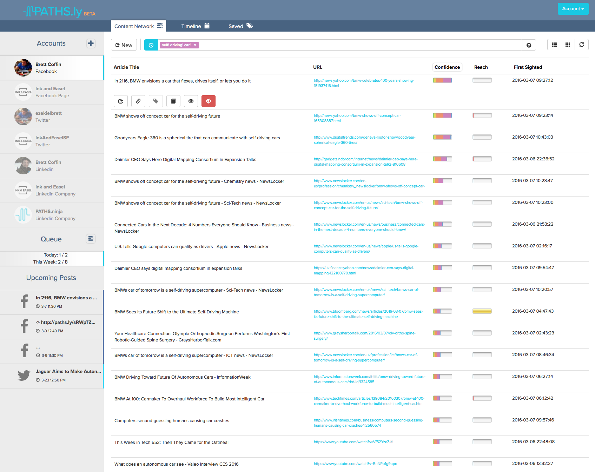The image size is (595, 472).
Task: Open the yahoo bmw-celebrates-100-years URL
Action: tap(364, 83)
